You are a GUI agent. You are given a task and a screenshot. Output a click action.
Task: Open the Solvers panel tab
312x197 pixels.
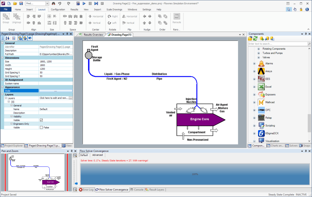(292, 145)
